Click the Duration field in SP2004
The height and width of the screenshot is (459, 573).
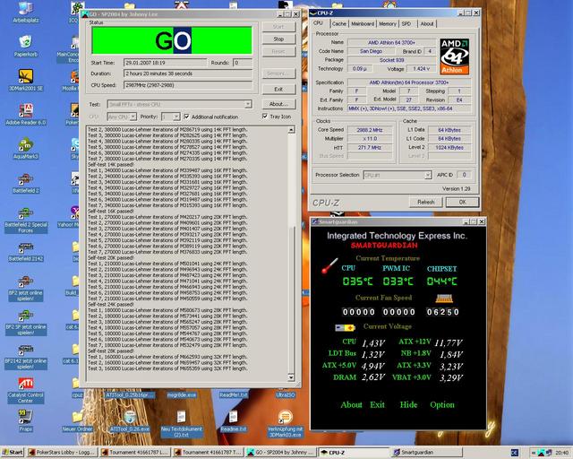(188, 74)
